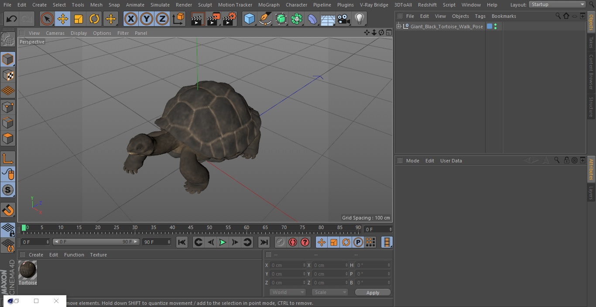
Task: Open the Simulate menu
Action: click(x=160, y=5)
